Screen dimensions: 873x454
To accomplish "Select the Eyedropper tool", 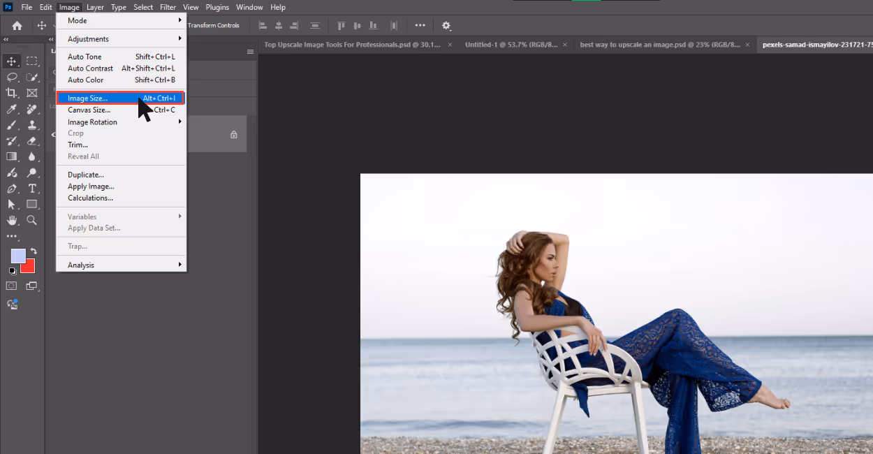I will [x=12, y=109].
